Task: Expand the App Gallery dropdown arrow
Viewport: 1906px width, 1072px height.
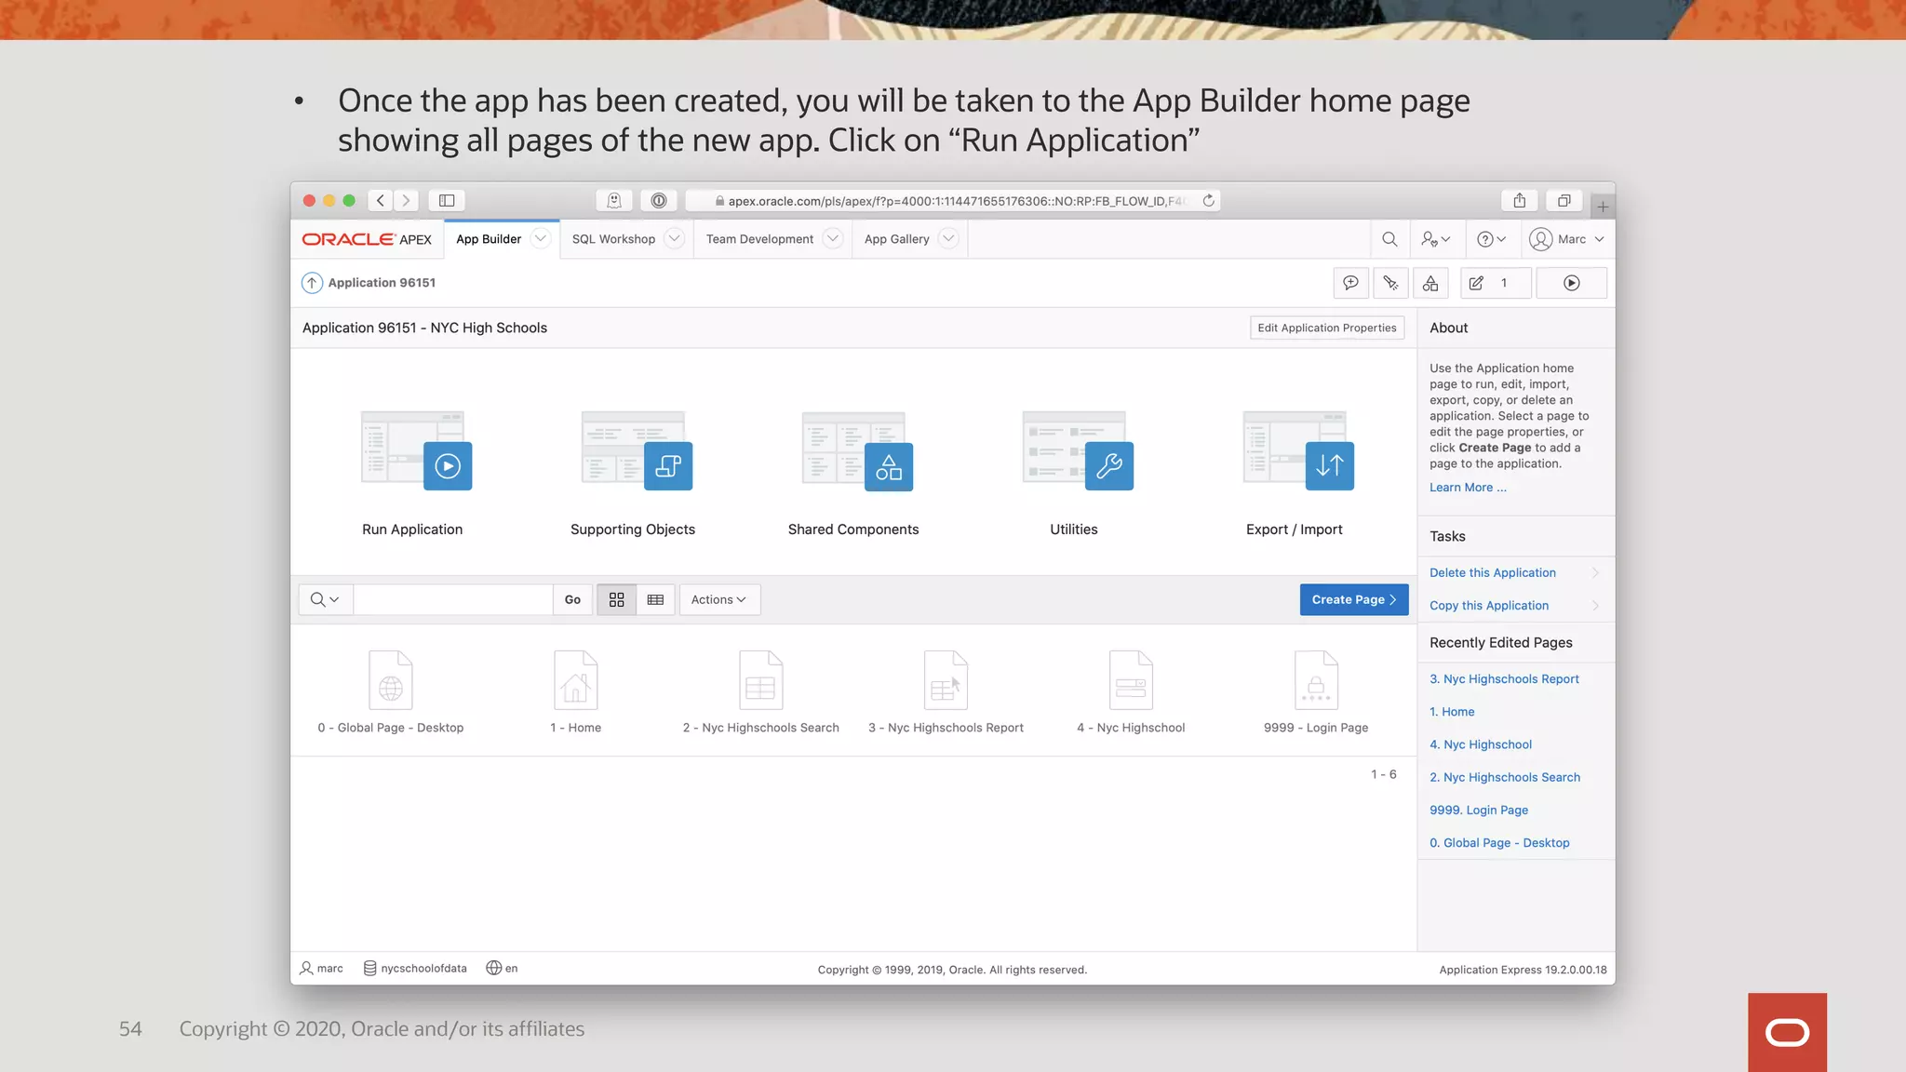Action: coord(947,239)
